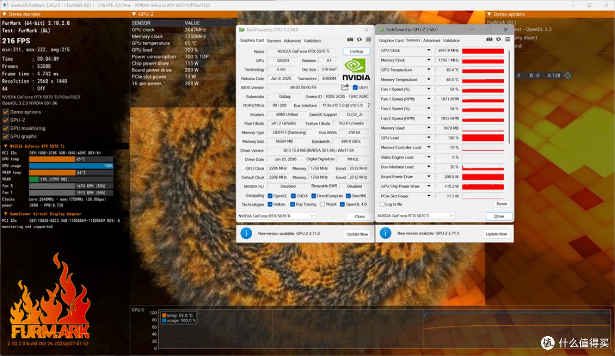Click the NVIDIA logo in GPU-Z
This screenshot has height=356, width=615.
coord(356,70)
